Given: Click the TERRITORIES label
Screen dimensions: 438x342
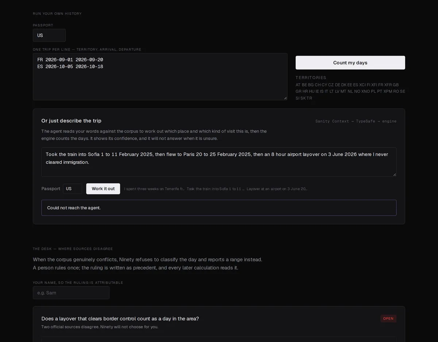Looking at the screenshot, I should 311,78.
